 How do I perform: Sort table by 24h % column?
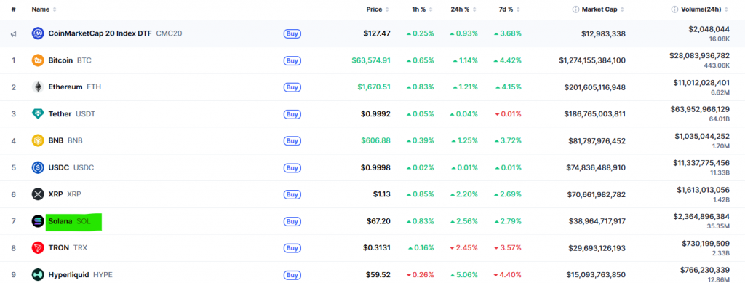tap(464, 9)
